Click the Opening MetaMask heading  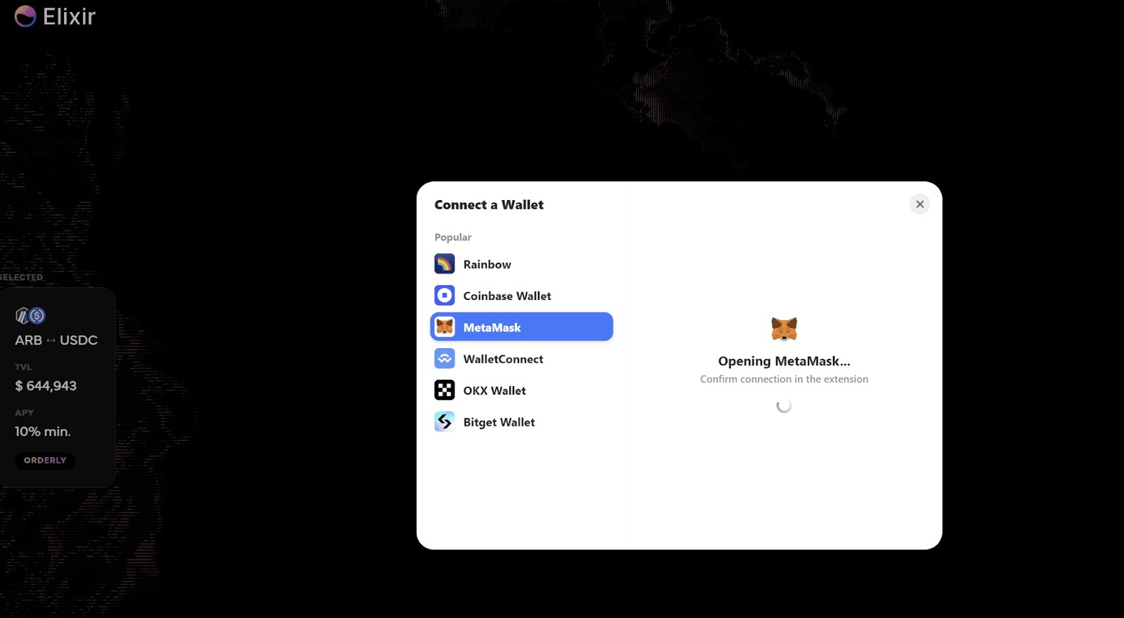click(784, 361)
